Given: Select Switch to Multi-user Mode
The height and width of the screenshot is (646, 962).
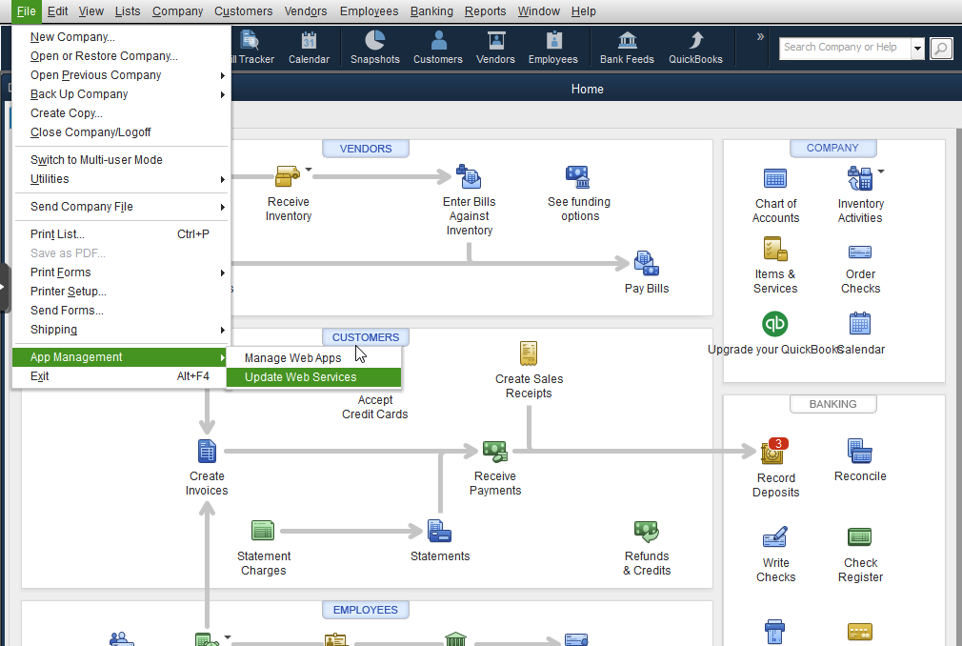Looking at the screenshot, I should [x=122, y=159].
